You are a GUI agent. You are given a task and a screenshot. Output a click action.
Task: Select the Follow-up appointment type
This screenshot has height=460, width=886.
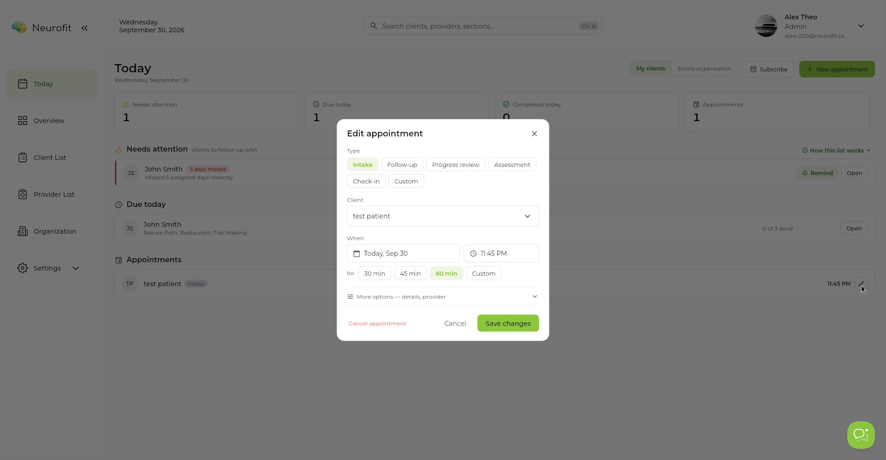[x=402, y=165]
